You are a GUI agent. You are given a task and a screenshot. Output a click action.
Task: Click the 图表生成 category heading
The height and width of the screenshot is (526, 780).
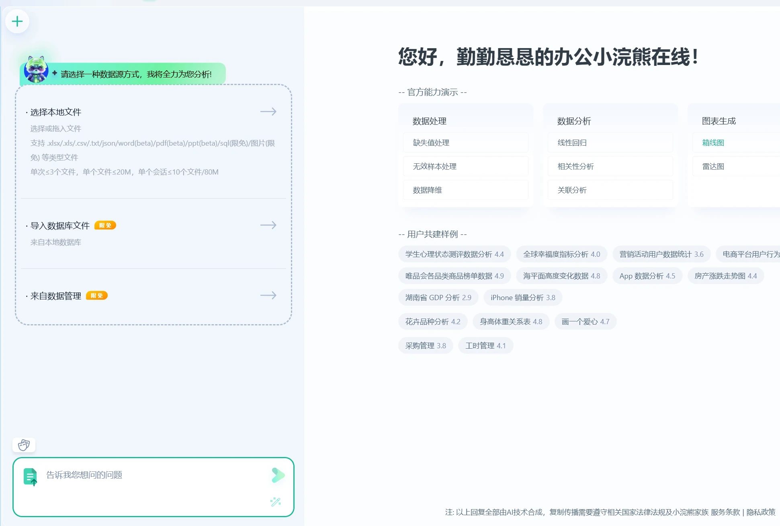point(719,121)
